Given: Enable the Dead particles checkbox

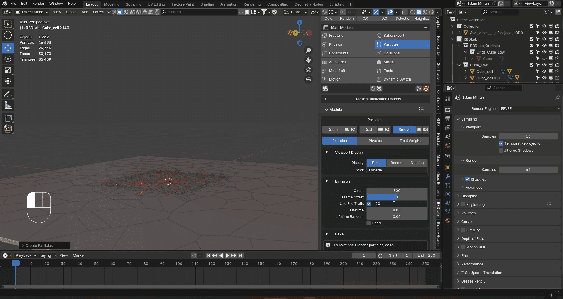Looking at the screenshot, I should click(x=369, y=223).
